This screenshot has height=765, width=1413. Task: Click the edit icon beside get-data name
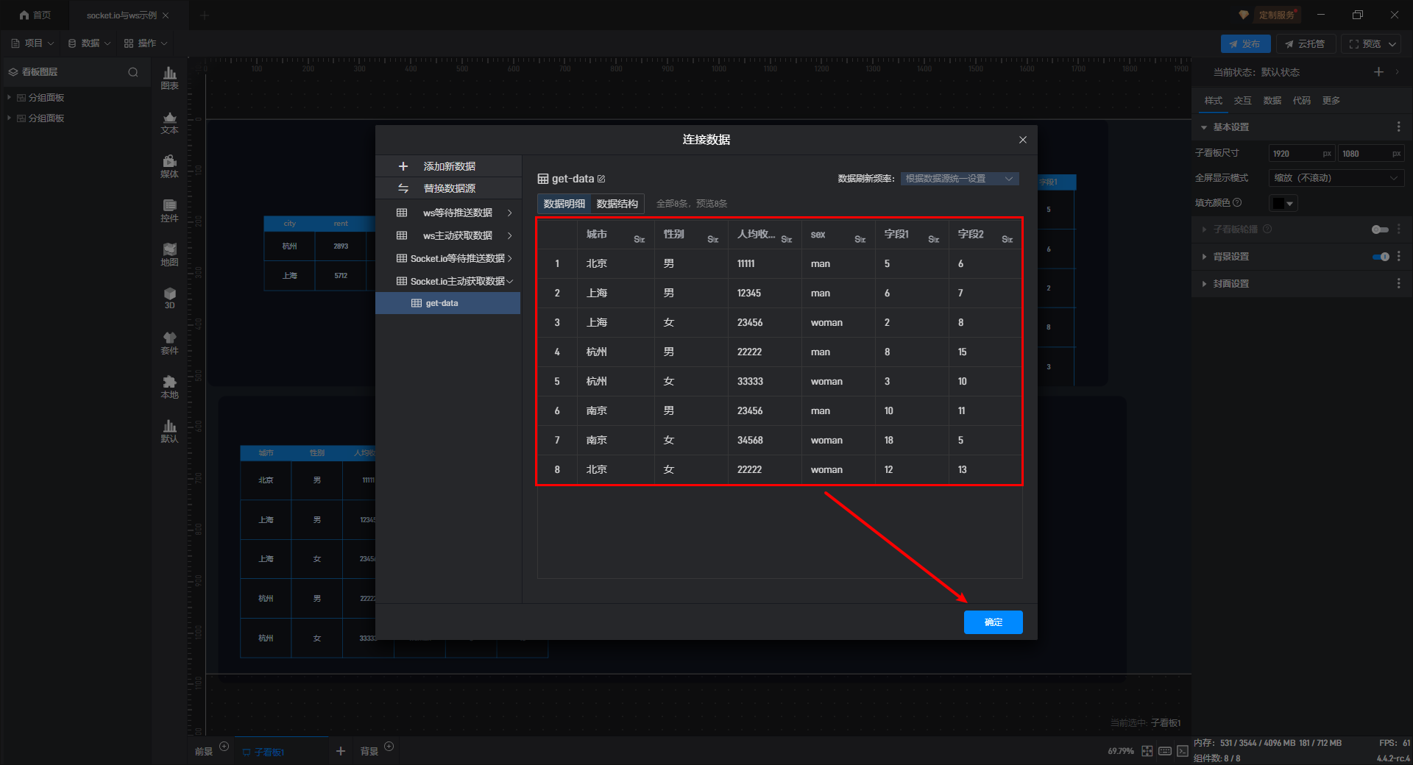pos(601,179)
